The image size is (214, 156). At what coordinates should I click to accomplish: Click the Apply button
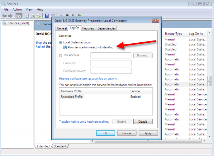pos(148,133)
